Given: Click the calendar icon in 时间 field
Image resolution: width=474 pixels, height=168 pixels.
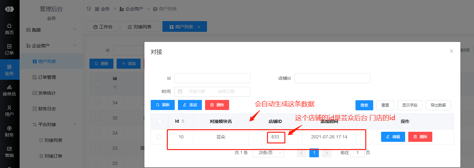Looking at the screenshot, I should pos(180,91).
